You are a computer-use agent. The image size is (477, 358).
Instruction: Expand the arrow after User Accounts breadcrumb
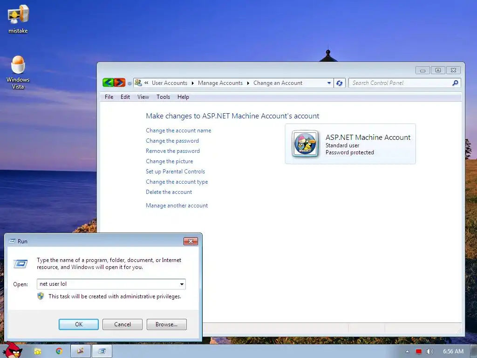pos(192,83)
